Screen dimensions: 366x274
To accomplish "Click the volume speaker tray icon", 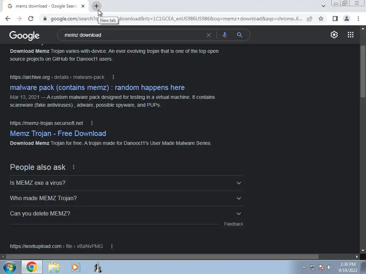I will [330, 267].
